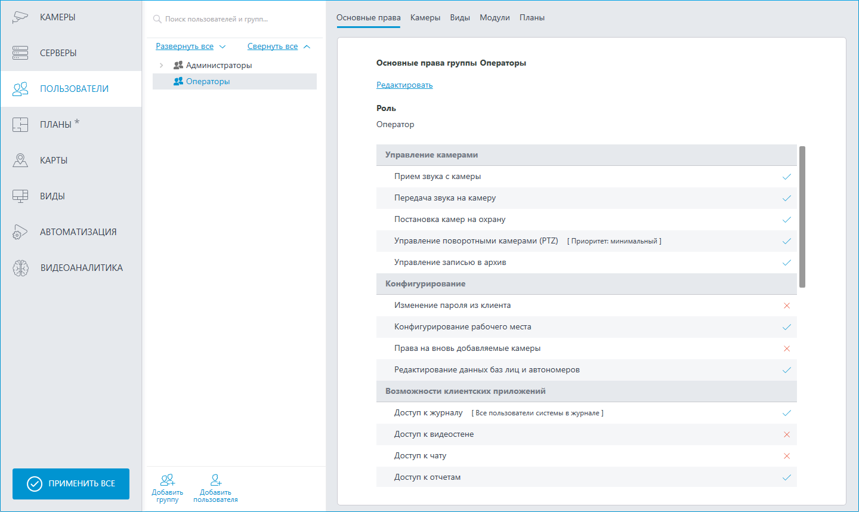Image resolution: width=859 pixels, height=512 pixels.
Task: Open the Cameras section camera icon
Action: 20,17
